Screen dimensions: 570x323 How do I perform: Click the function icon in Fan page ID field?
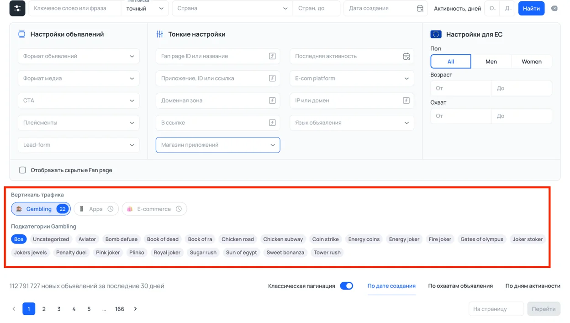coord(272,56)
